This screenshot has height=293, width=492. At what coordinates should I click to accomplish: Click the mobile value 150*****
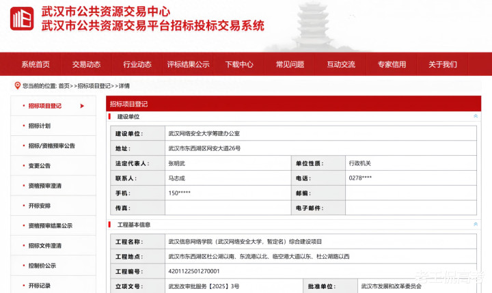[x=179, y=193]
